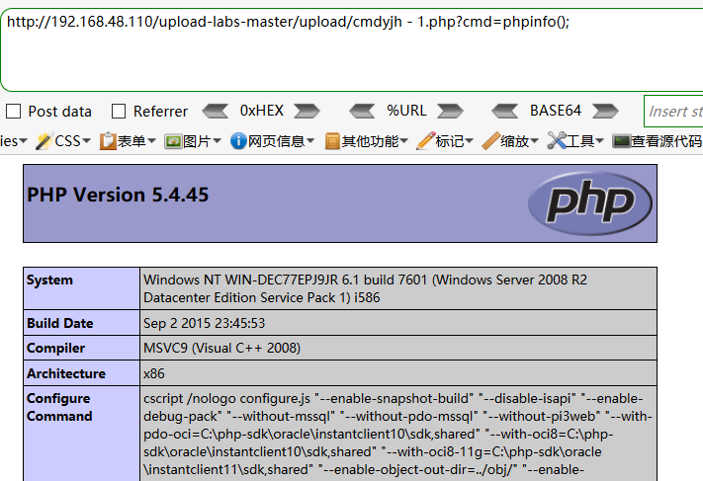Click the 缩放 ruler icon
Image resolution: width=703 pixels, height=481 pixels.
pos(491,141)
